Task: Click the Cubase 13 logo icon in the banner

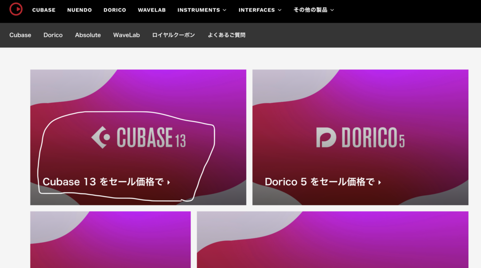Action: [x=101, y=137]
